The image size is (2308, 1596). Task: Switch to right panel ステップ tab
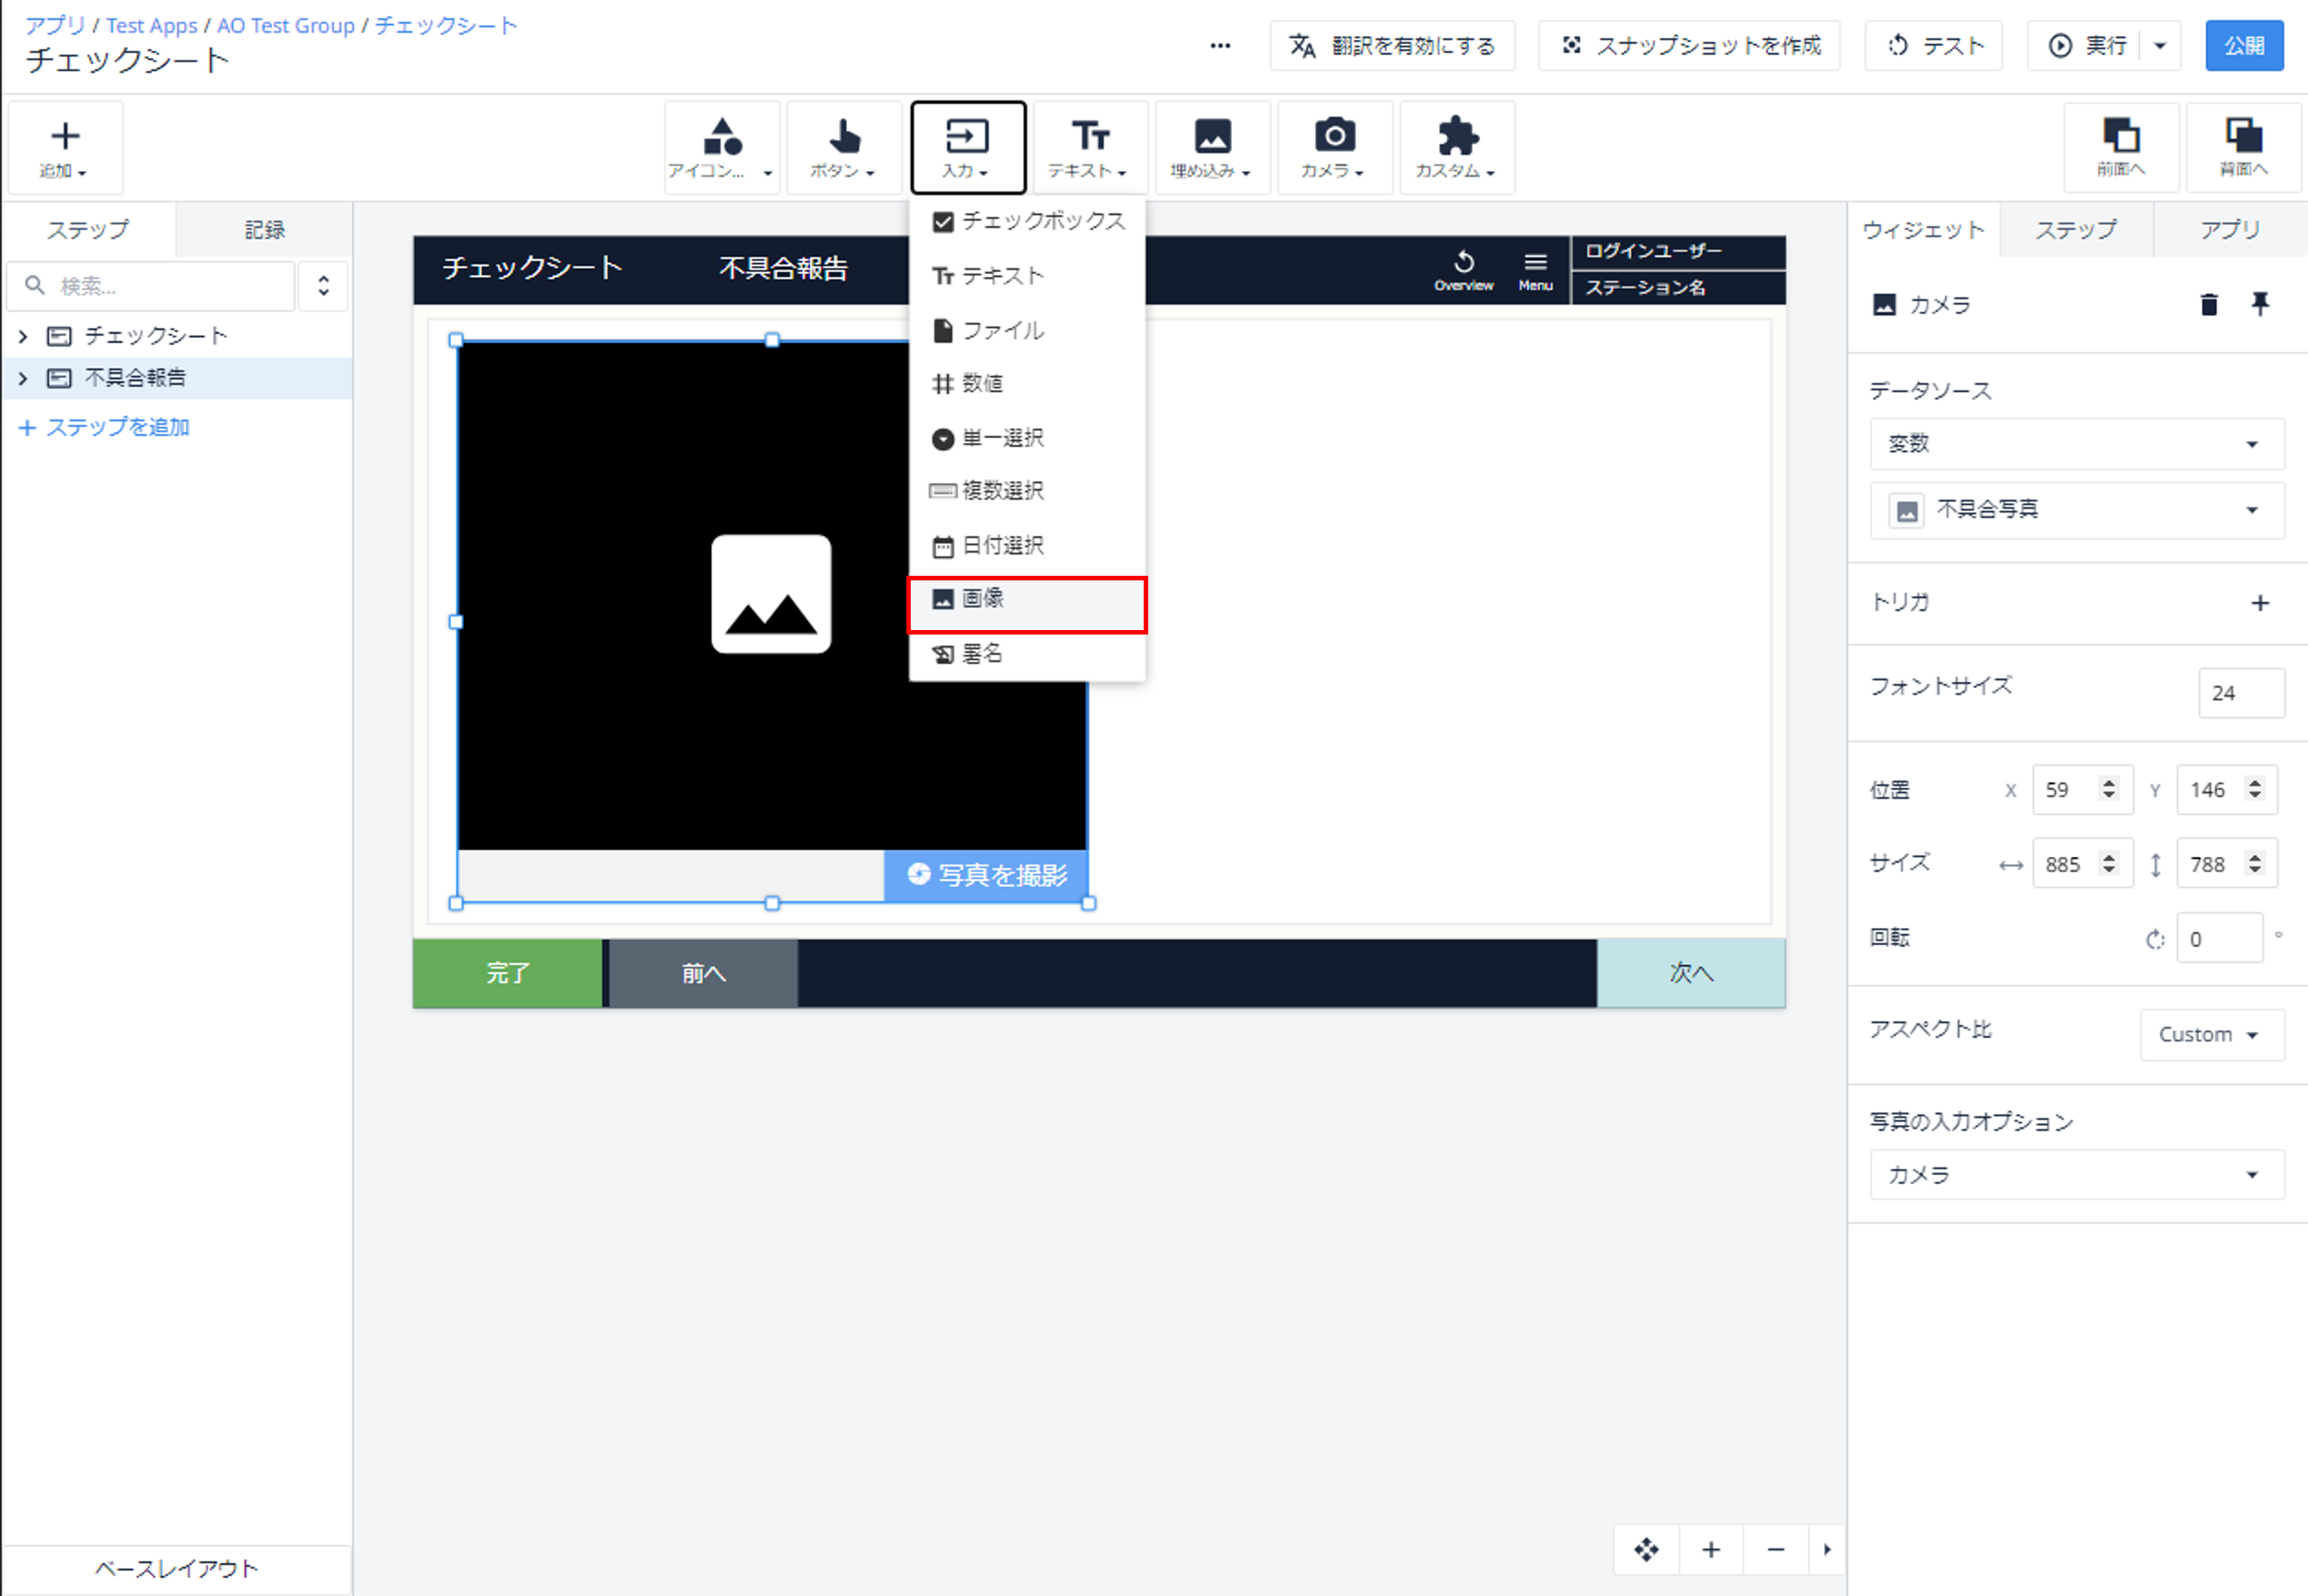point(2076,229)
